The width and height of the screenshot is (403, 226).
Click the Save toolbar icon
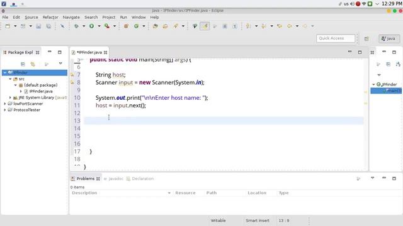[38, 26]
